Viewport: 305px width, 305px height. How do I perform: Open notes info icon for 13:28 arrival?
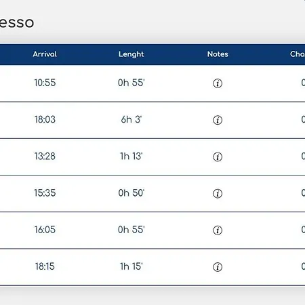(x=218, y=157)
